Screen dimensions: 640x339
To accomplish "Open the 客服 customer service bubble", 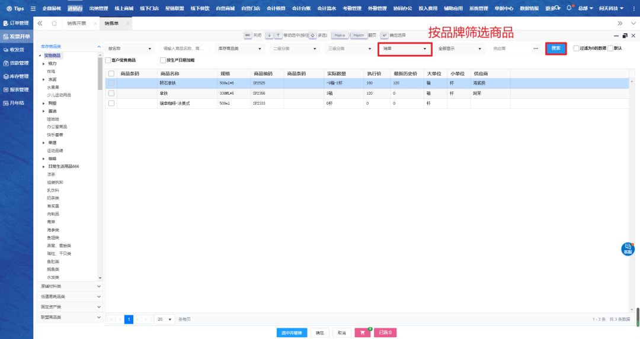I will [628, 249].
